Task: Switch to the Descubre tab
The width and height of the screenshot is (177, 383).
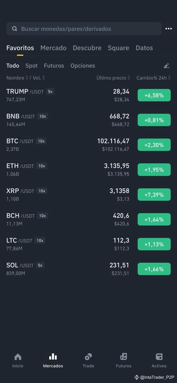Action: tap(87, 48)
